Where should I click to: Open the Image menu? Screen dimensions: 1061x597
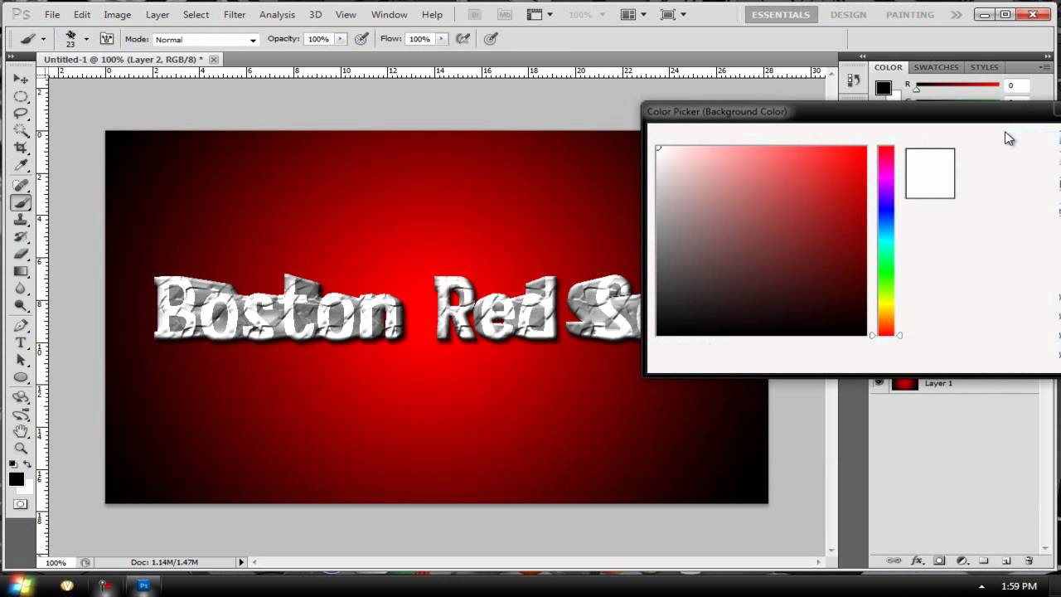(117, 15)
